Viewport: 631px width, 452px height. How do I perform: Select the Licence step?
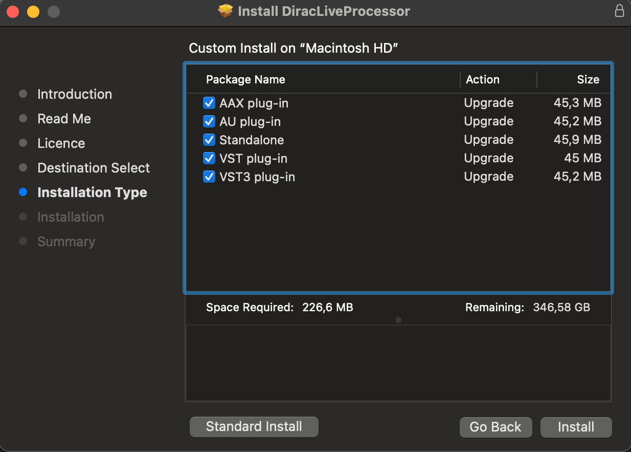pyautogui.click(x=61, y=143)
